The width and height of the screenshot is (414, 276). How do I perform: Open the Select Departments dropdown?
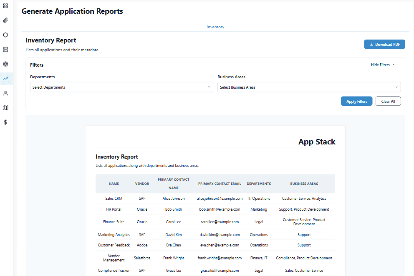coord(121,87)
